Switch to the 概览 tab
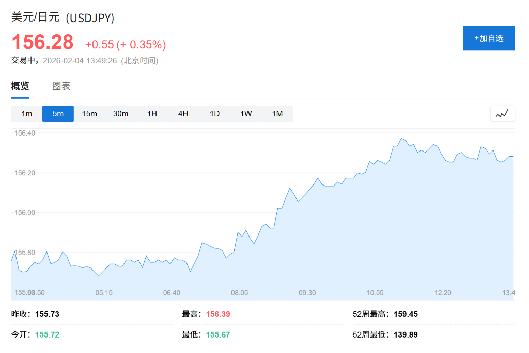The width and height of the screenshot is (529, 353). pos(19,86)
